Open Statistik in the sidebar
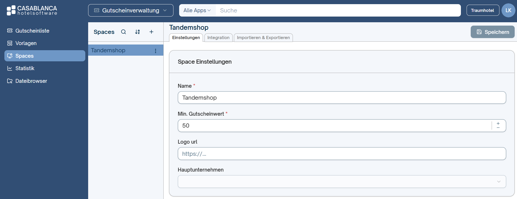The width and height of the screenshot is (517, 199). point(45,68)
